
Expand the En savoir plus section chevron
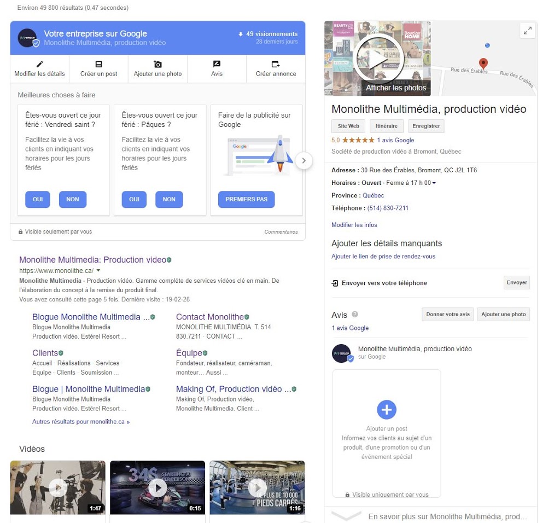tap(346, 516)
